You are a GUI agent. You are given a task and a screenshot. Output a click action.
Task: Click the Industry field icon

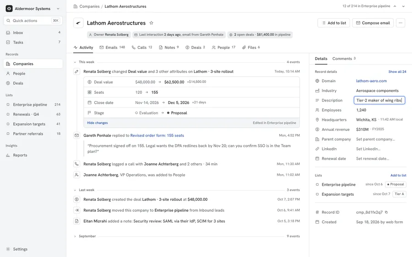coord(317,91)
